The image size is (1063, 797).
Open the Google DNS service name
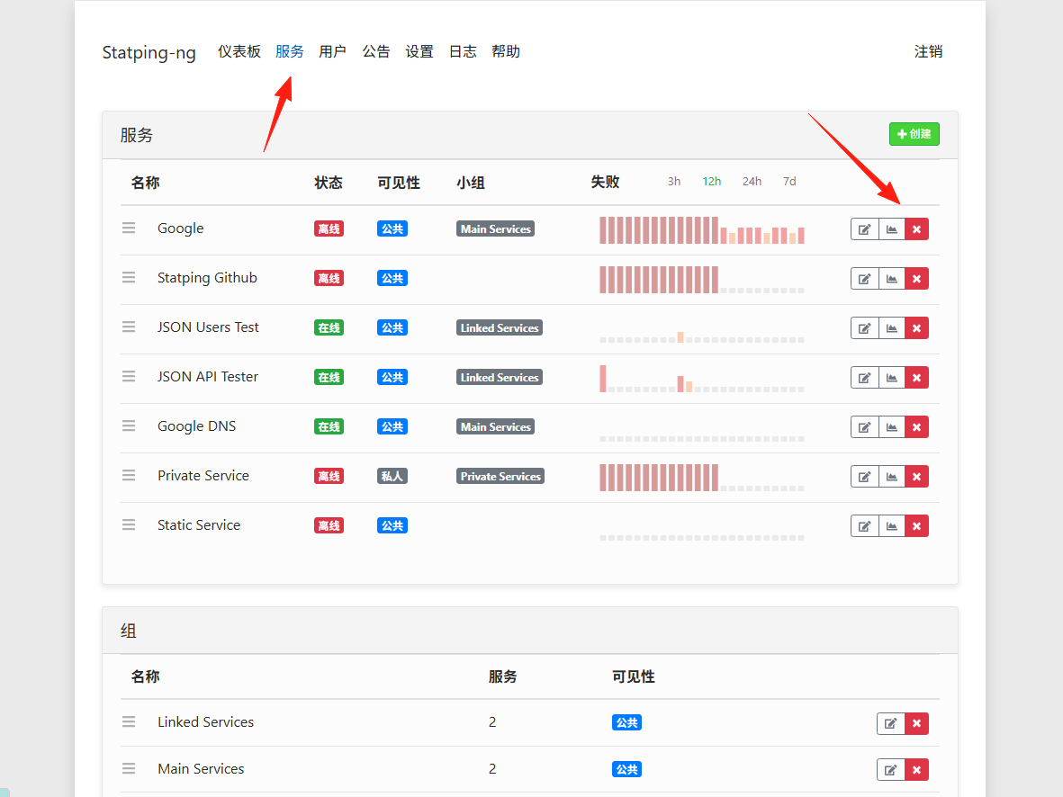pyautogui.click(x=196, y=426)
